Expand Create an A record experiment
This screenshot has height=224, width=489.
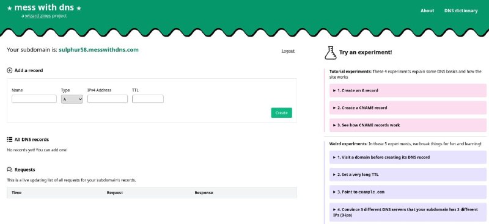tap(408, 90)
